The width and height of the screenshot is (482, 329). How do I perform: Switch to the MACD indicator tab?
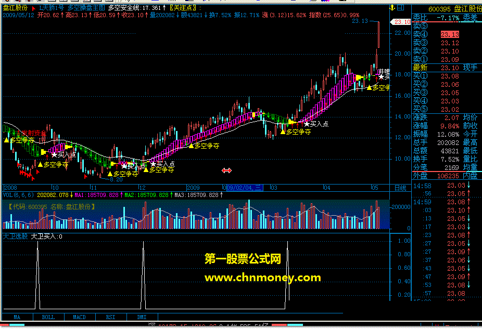click(79, 317)
